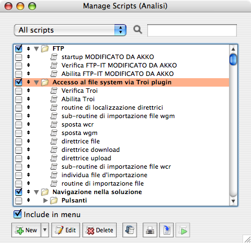Click the magnifying glass search icon

point(138,30)
